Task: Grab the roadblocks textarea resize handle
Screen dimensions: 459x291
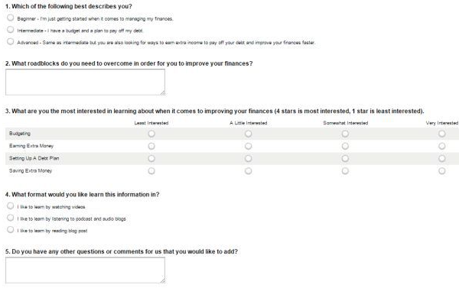Action: [x=163, y=93]
